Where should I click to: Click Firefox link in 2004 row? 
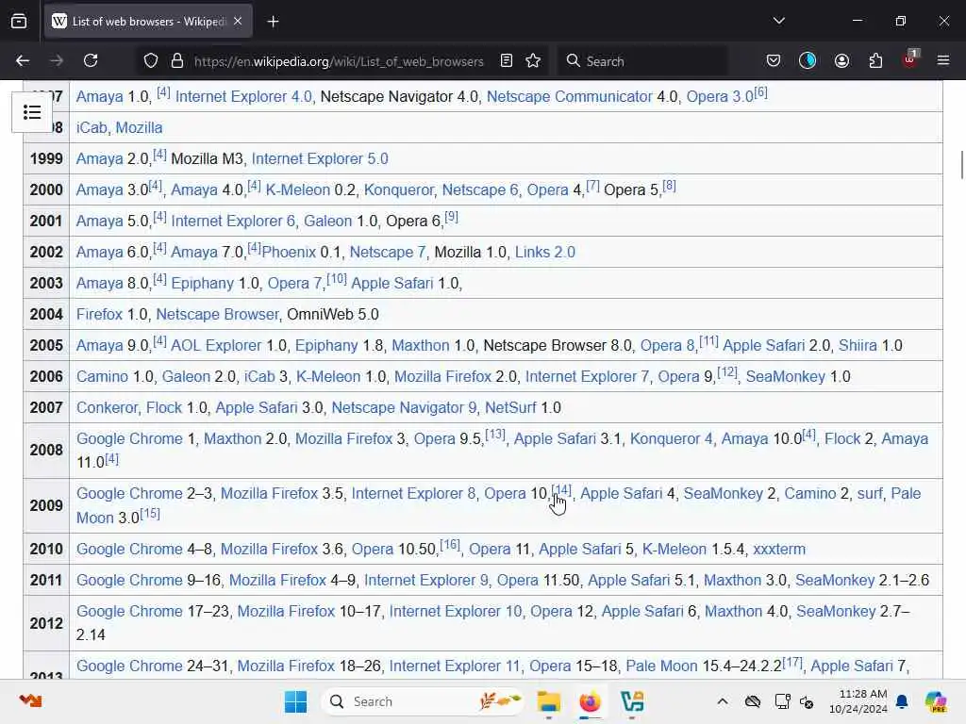click(x=99, y=314)
